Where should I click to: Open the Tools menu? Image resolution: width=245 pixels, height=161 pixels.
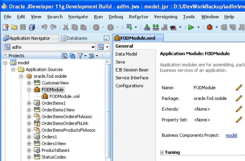189,17
